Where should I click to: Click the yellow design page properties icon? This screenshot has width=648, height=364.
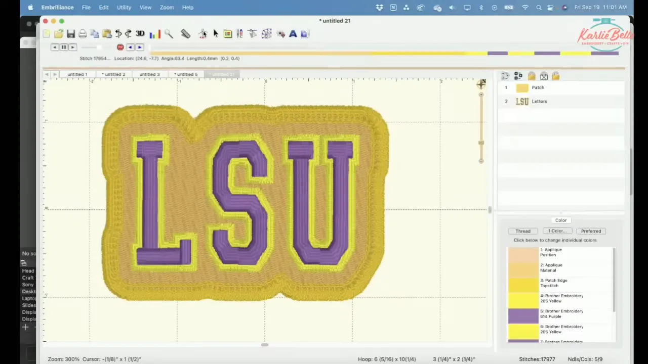228,34
